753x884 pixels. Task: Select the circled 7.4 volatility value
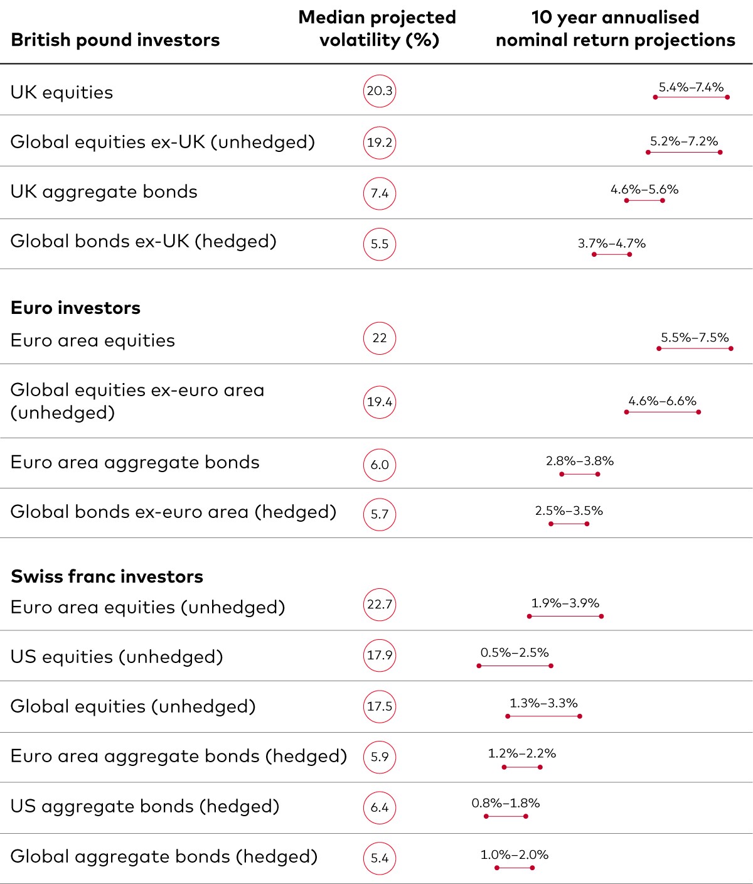379,193
